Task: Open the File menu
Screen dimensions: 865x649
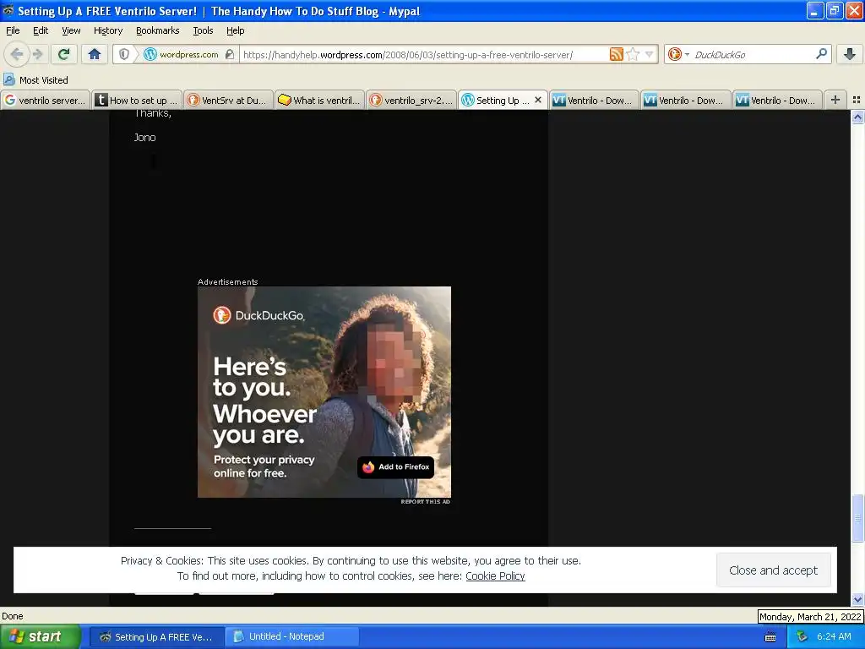Action: [x=13, y=30]
